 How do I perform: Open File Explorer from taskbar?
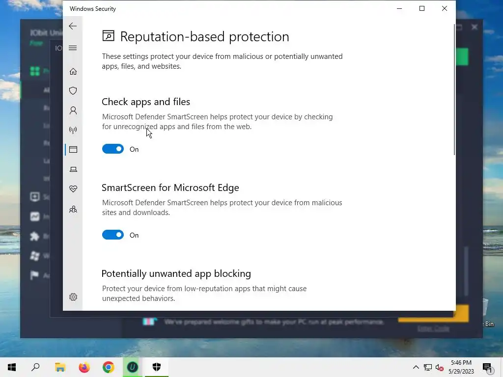click(60, 367)
